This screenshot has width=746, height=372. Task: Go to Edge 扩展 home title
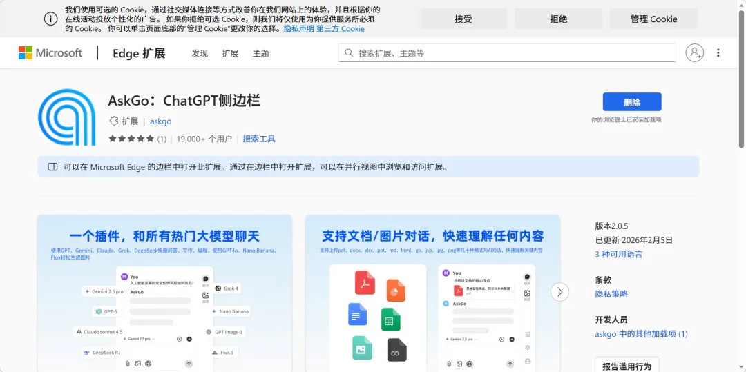tap(139, 53)
